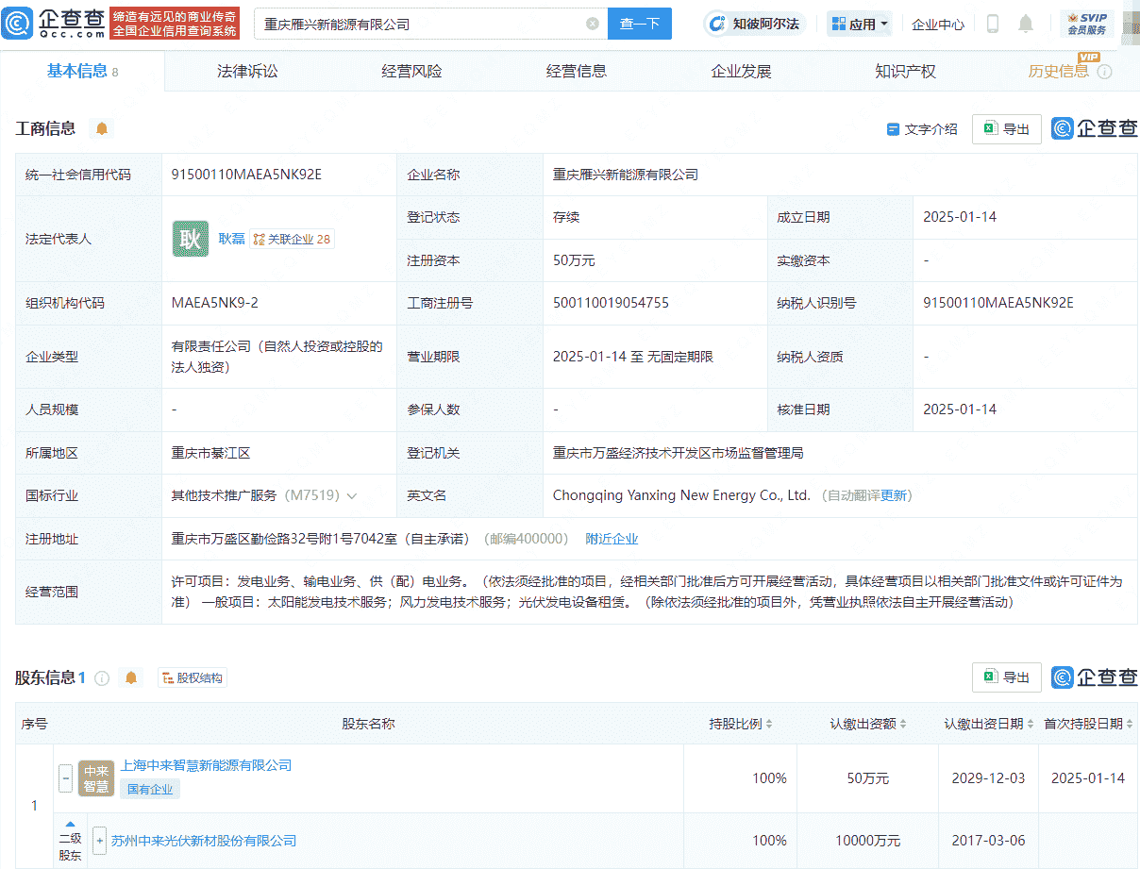Click the mobile phone icon in the header
The height and width of the screenshot is (869, 1140).
(992, 24)
